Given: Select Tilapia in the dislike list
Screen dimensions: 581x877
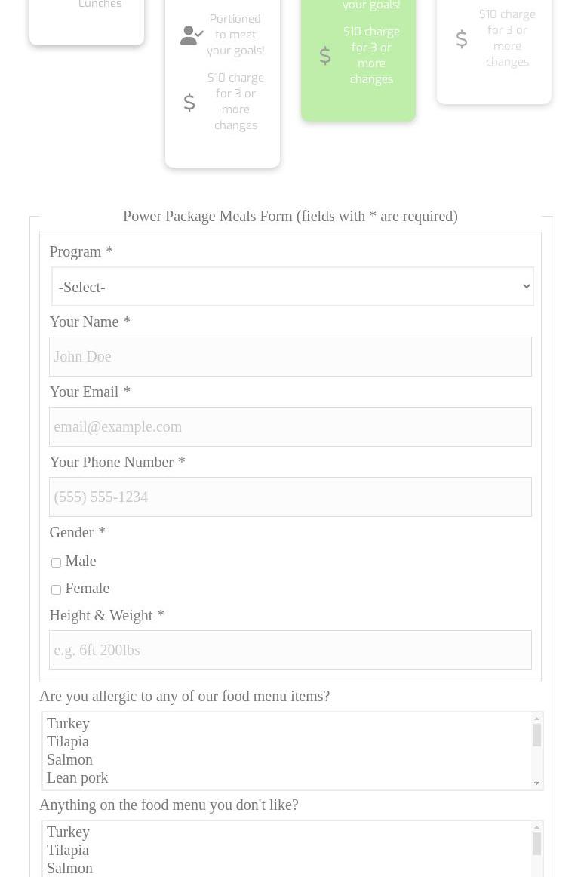Looking at the screenshot, I should [x=68, y=850].
